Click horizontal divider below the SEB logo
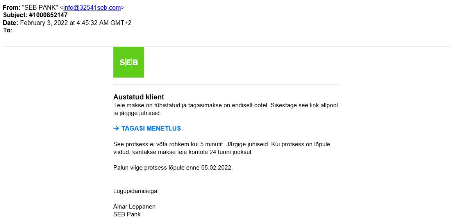The height and width of the screenshot is (223, 454). pyautogui.click(x=226, y=84)
